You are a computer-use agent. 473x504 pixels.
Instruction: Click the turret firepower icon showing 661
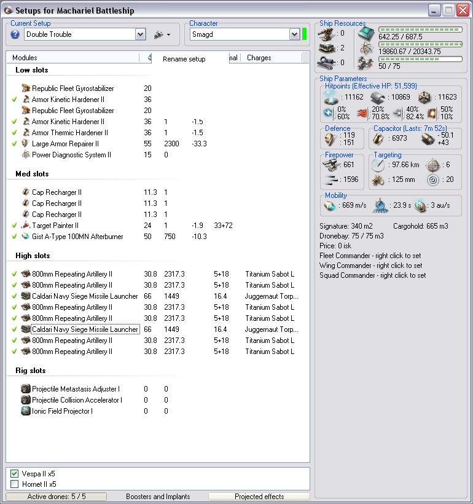(x=331, y=165)
